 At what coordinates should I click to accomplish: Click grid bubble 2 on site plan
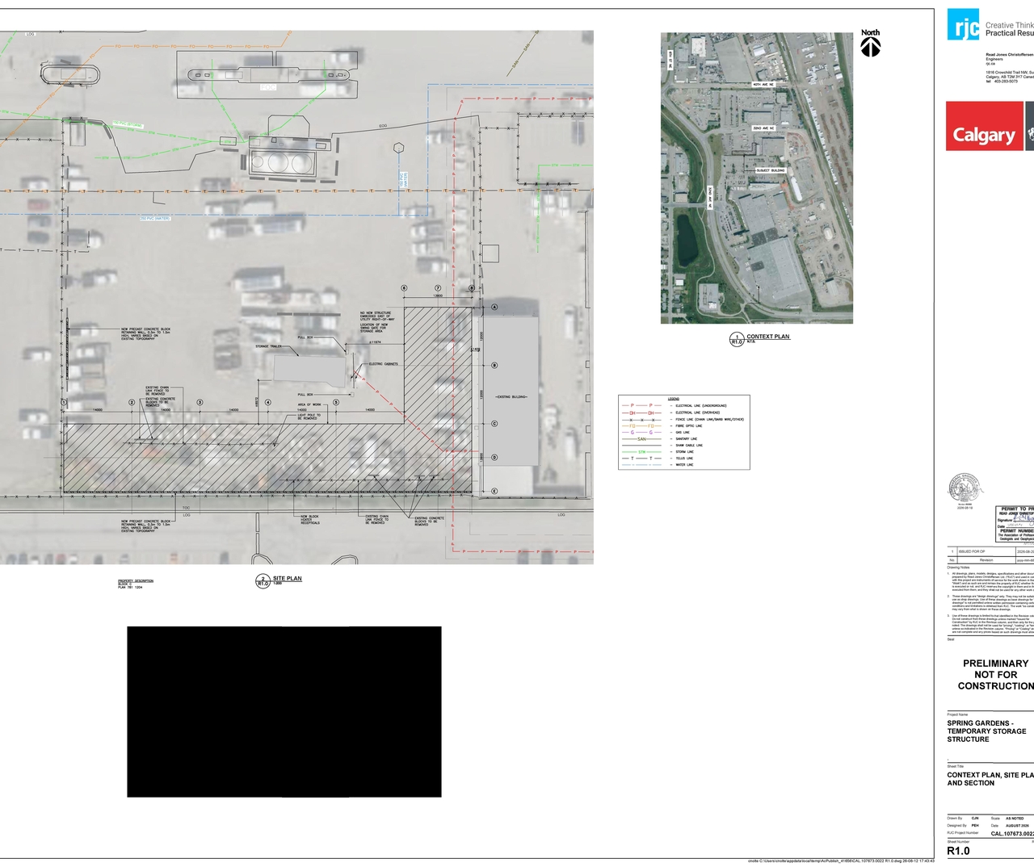132,402
